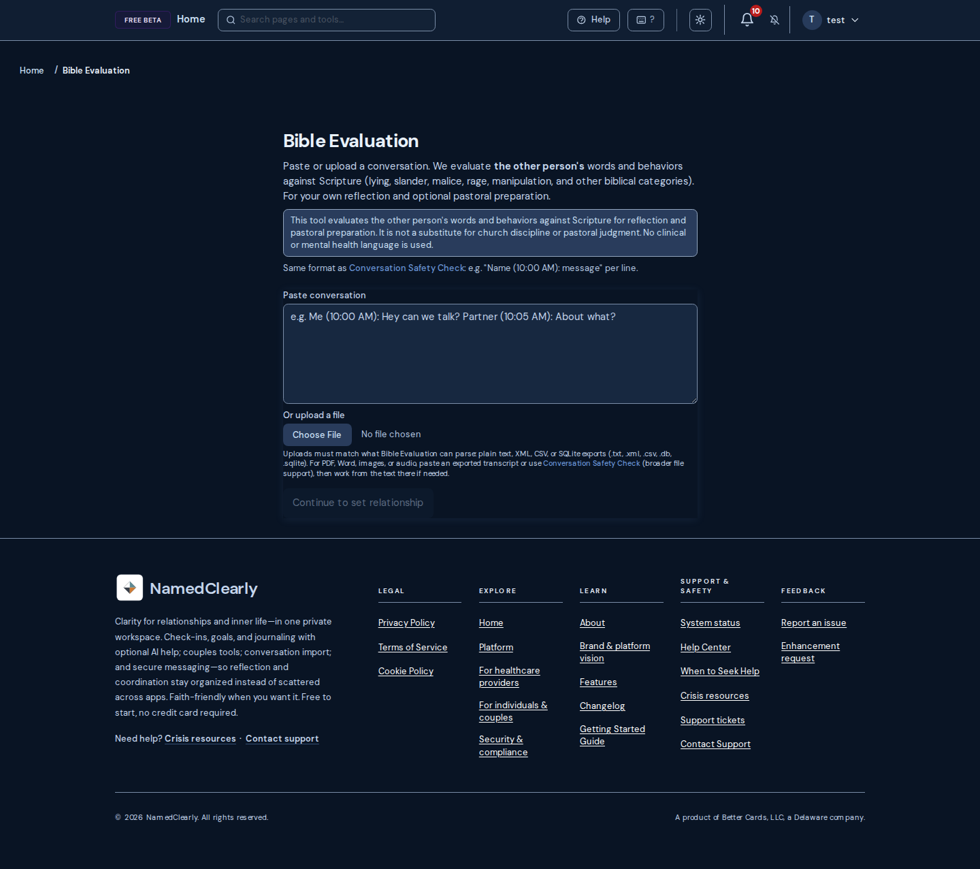Open the test user account dropdown
The height and width of the screenshot is (869, 980).
click(831, 20)
